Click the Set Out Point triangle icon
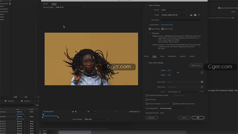 (x=76, y=112)
